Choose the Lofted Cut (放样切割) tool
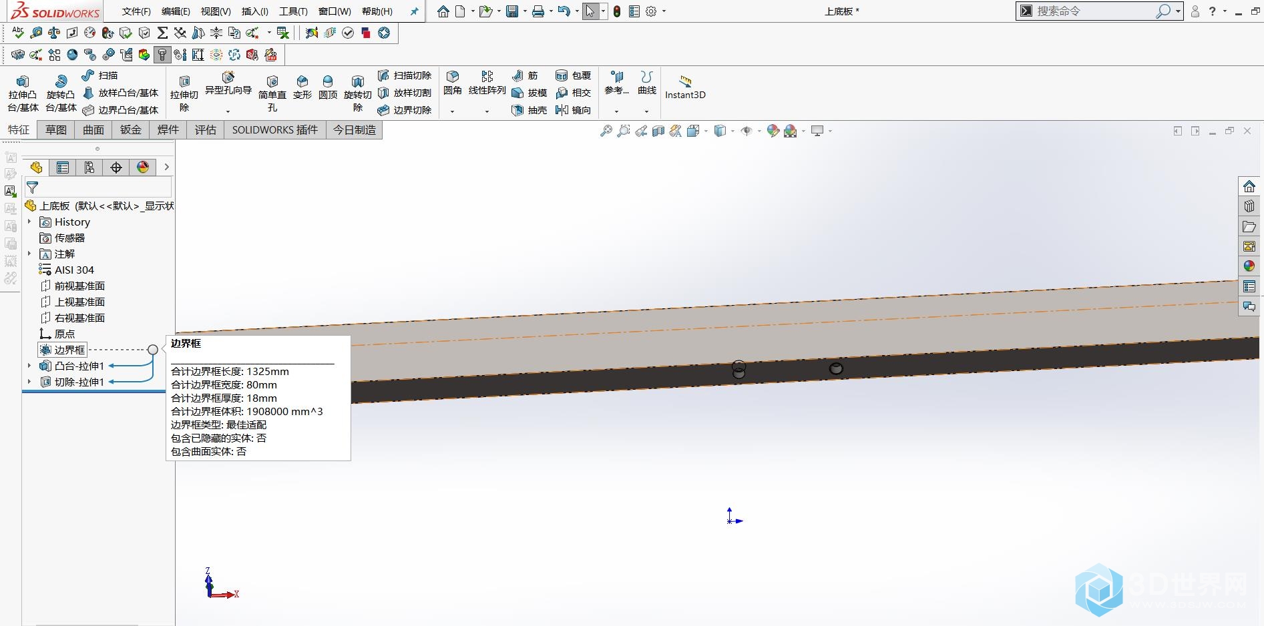 [405, 93]
